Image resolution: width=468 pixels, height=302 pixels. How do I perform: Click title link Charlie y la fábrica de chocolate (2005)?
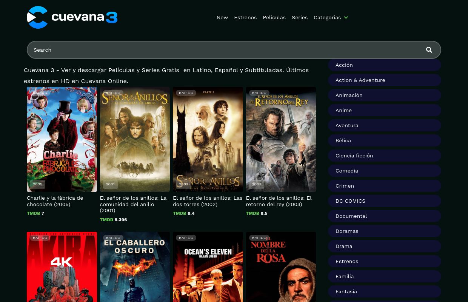[x=55, y=201]
